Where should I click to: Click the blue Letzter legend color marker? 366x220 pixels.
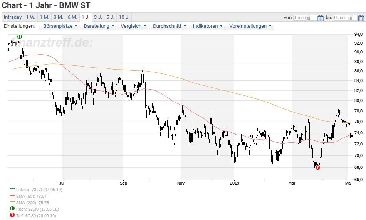click(12, 189)
